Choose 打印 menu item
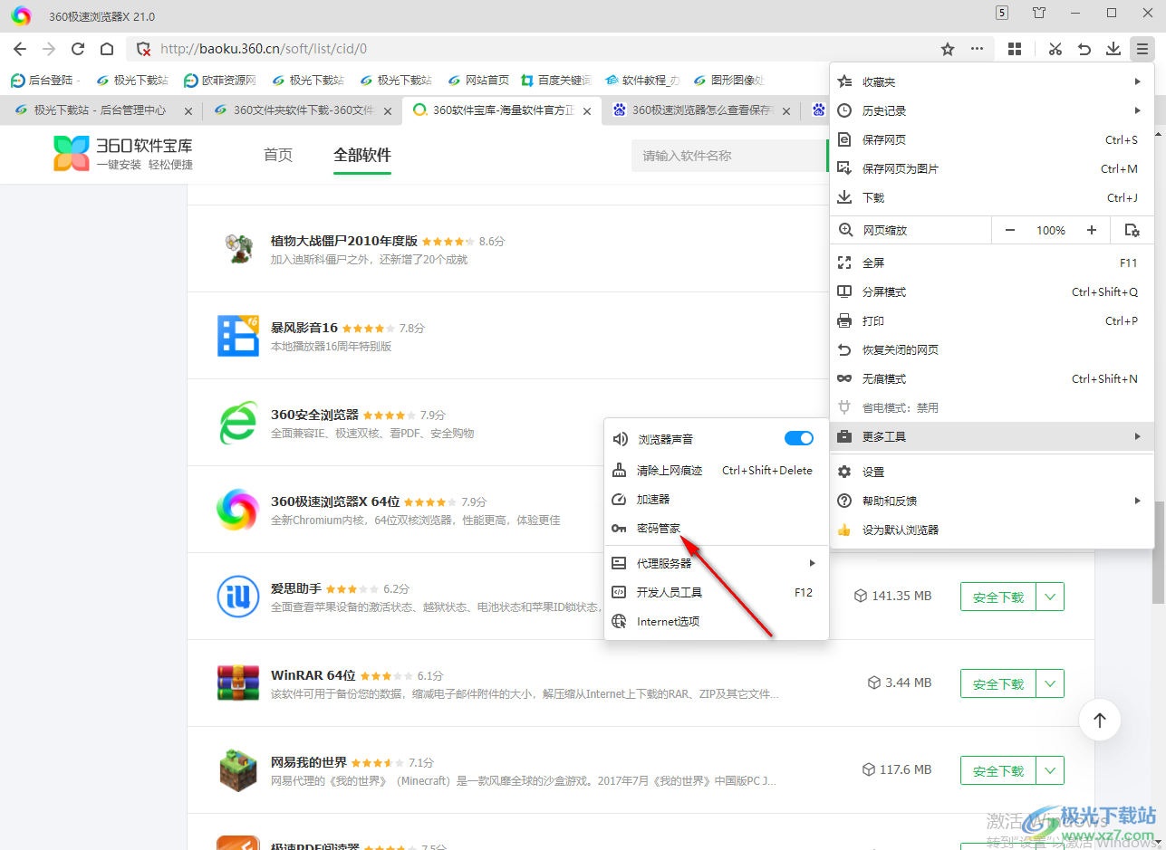The image size is (1166, 850). [x=991, y=320]
